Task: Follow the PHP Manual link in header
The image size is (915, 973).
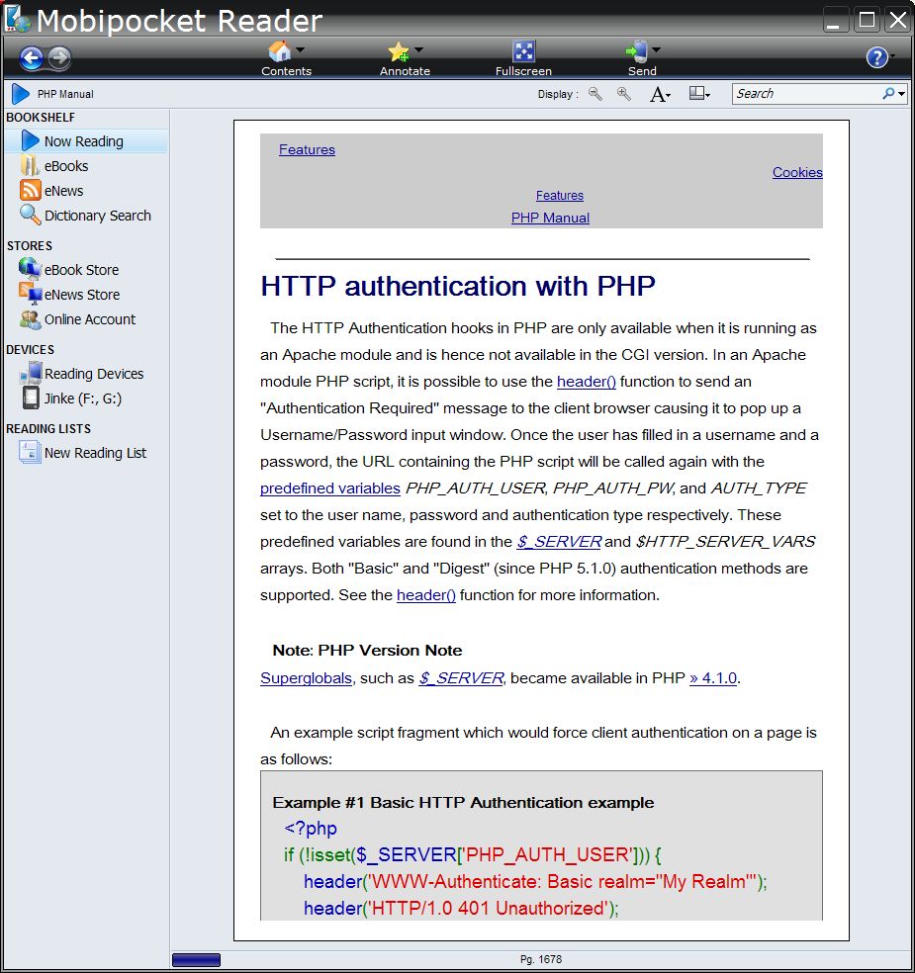Action: click(550, 218)
